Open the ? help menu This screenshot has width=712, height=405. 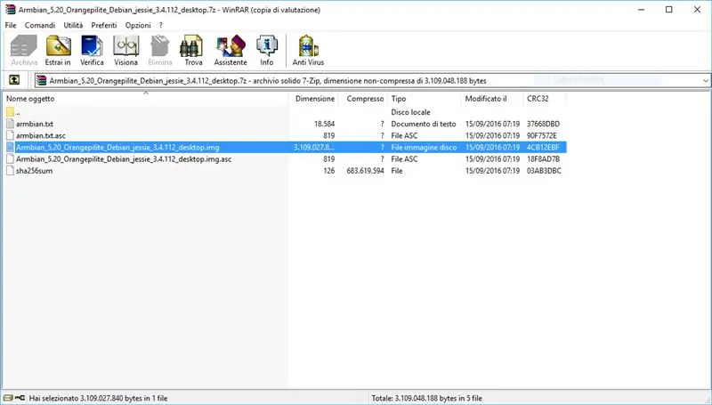(161, 26)
